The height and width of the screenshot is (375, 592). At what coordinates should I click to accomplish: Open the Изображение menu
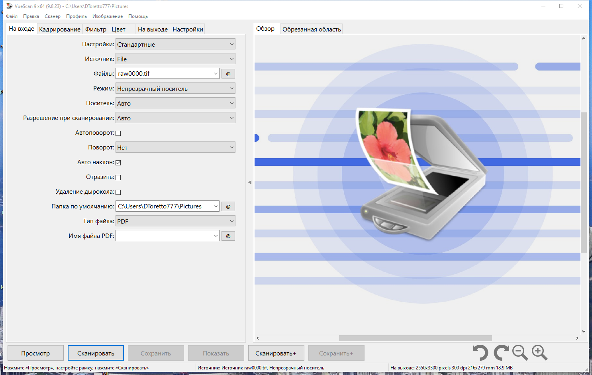[x=107, y=16]
